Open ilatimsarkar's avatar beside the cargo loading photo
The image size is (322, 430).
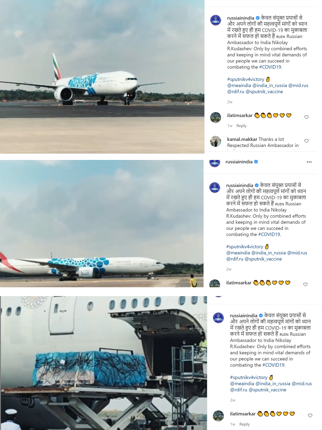218,416
